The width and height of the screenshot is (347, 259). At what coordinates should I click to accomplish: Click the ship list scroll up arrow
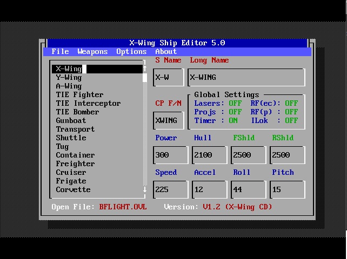(x=145, y=69)
